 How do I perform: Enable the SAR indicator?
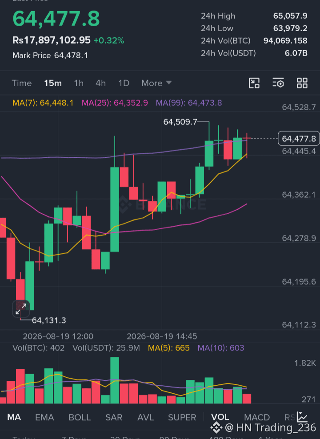[x=114, y=417]
